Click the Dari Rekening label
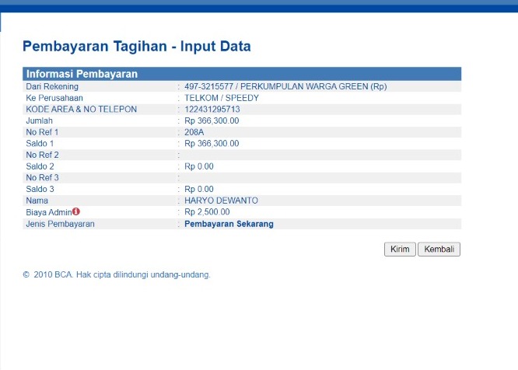 pyautogui.click(x=52, y=86)
